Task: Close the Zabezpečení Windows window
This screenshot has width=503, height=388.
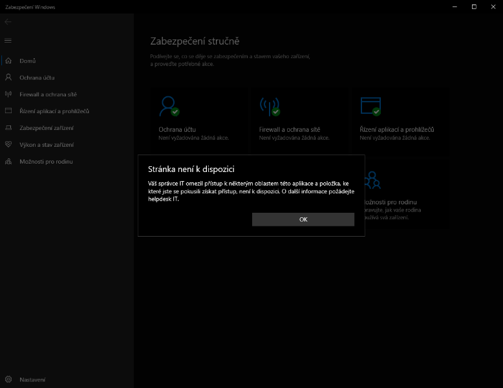Action: click(x=493, y=6)
